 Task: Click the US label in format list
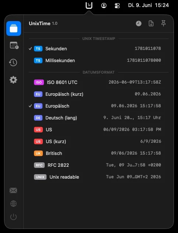coord(49,130)
